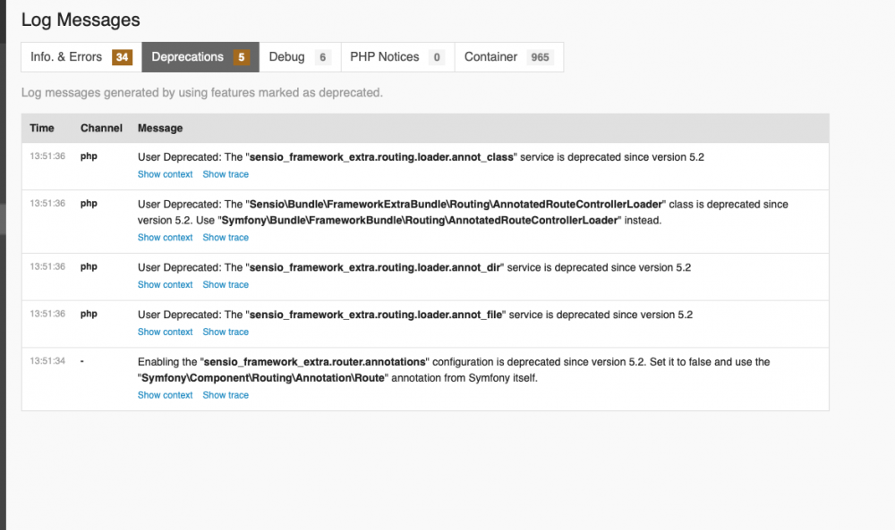
Task: Select the PHP Notices tab
Action: tap(387, 56)
